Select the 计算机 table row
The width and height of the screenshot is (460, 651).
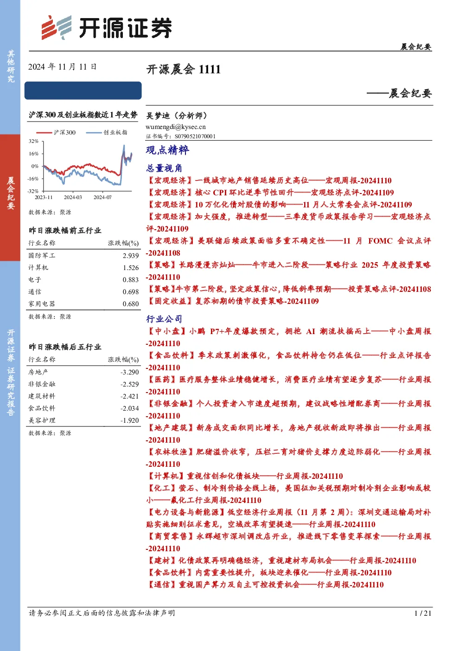83,268
